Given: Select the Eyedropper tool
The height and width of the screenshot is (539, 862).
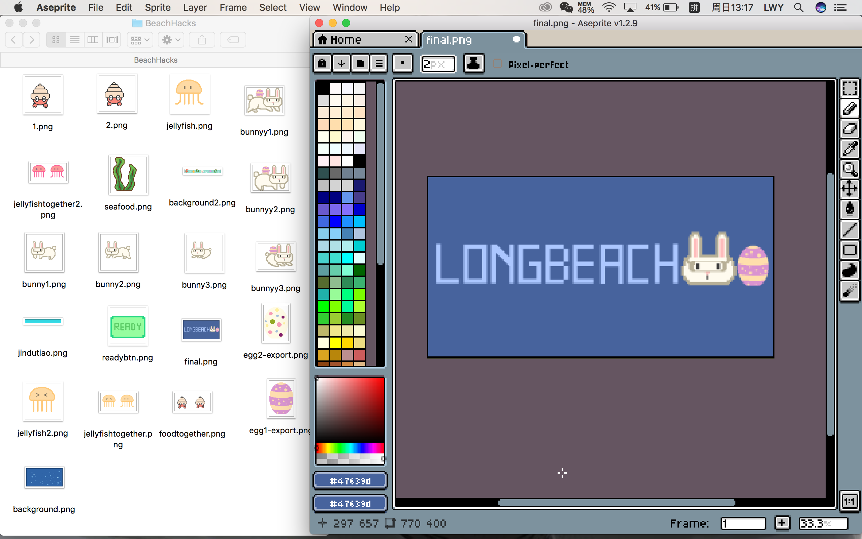Looking at the screenshot, I should [850, 149].
